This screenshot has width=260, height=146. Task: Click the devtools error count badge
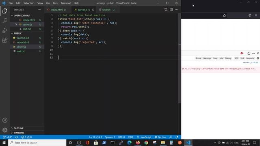coord(242,53)
